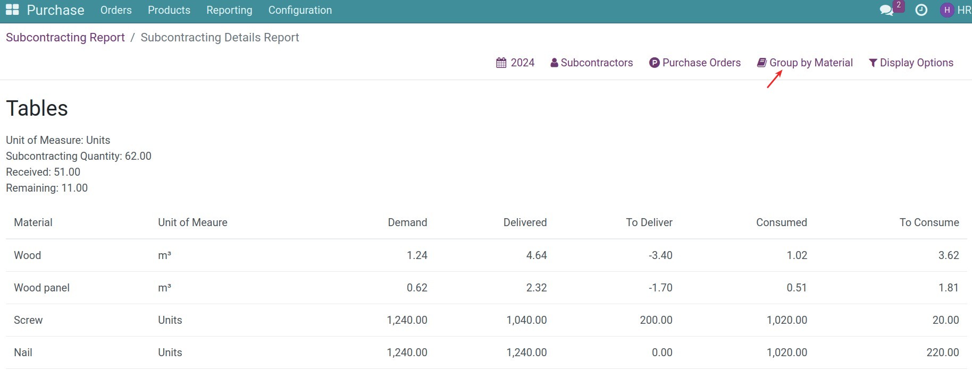Go back to Subcontracting Report breadcrumb

(65, 37)
